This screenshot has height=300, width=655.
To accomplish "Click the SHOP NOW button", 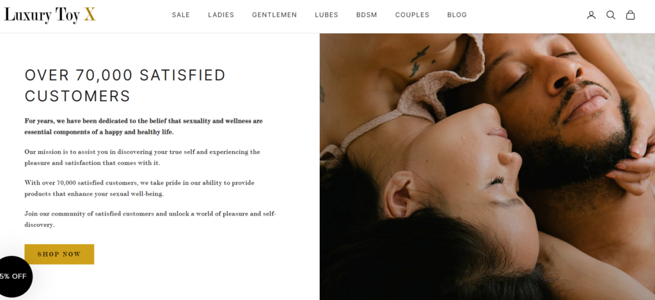I will tap(59, 254).
